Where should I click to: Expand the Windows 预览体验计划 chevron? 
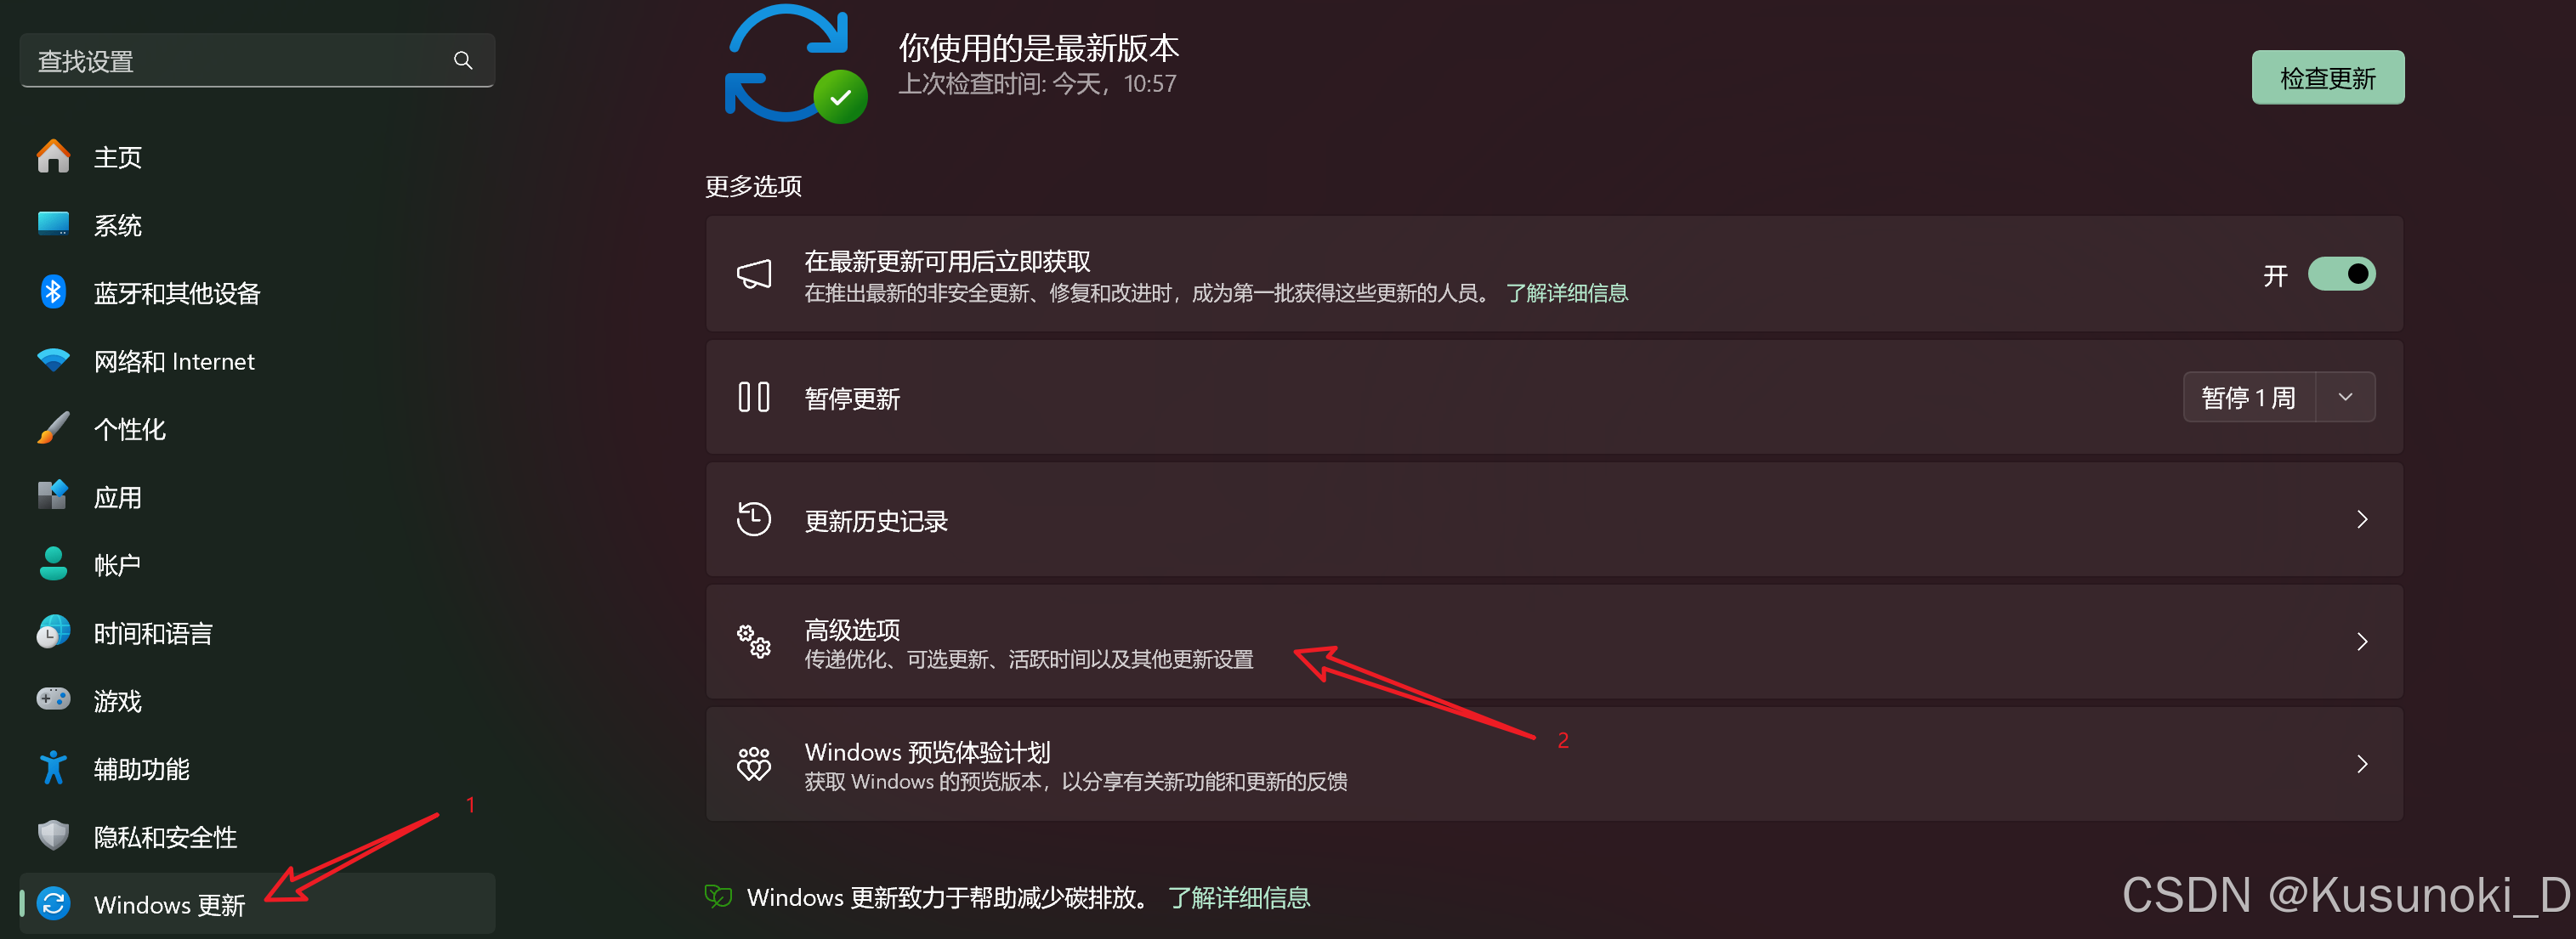pyautogui.click(x=2362, y=765)
